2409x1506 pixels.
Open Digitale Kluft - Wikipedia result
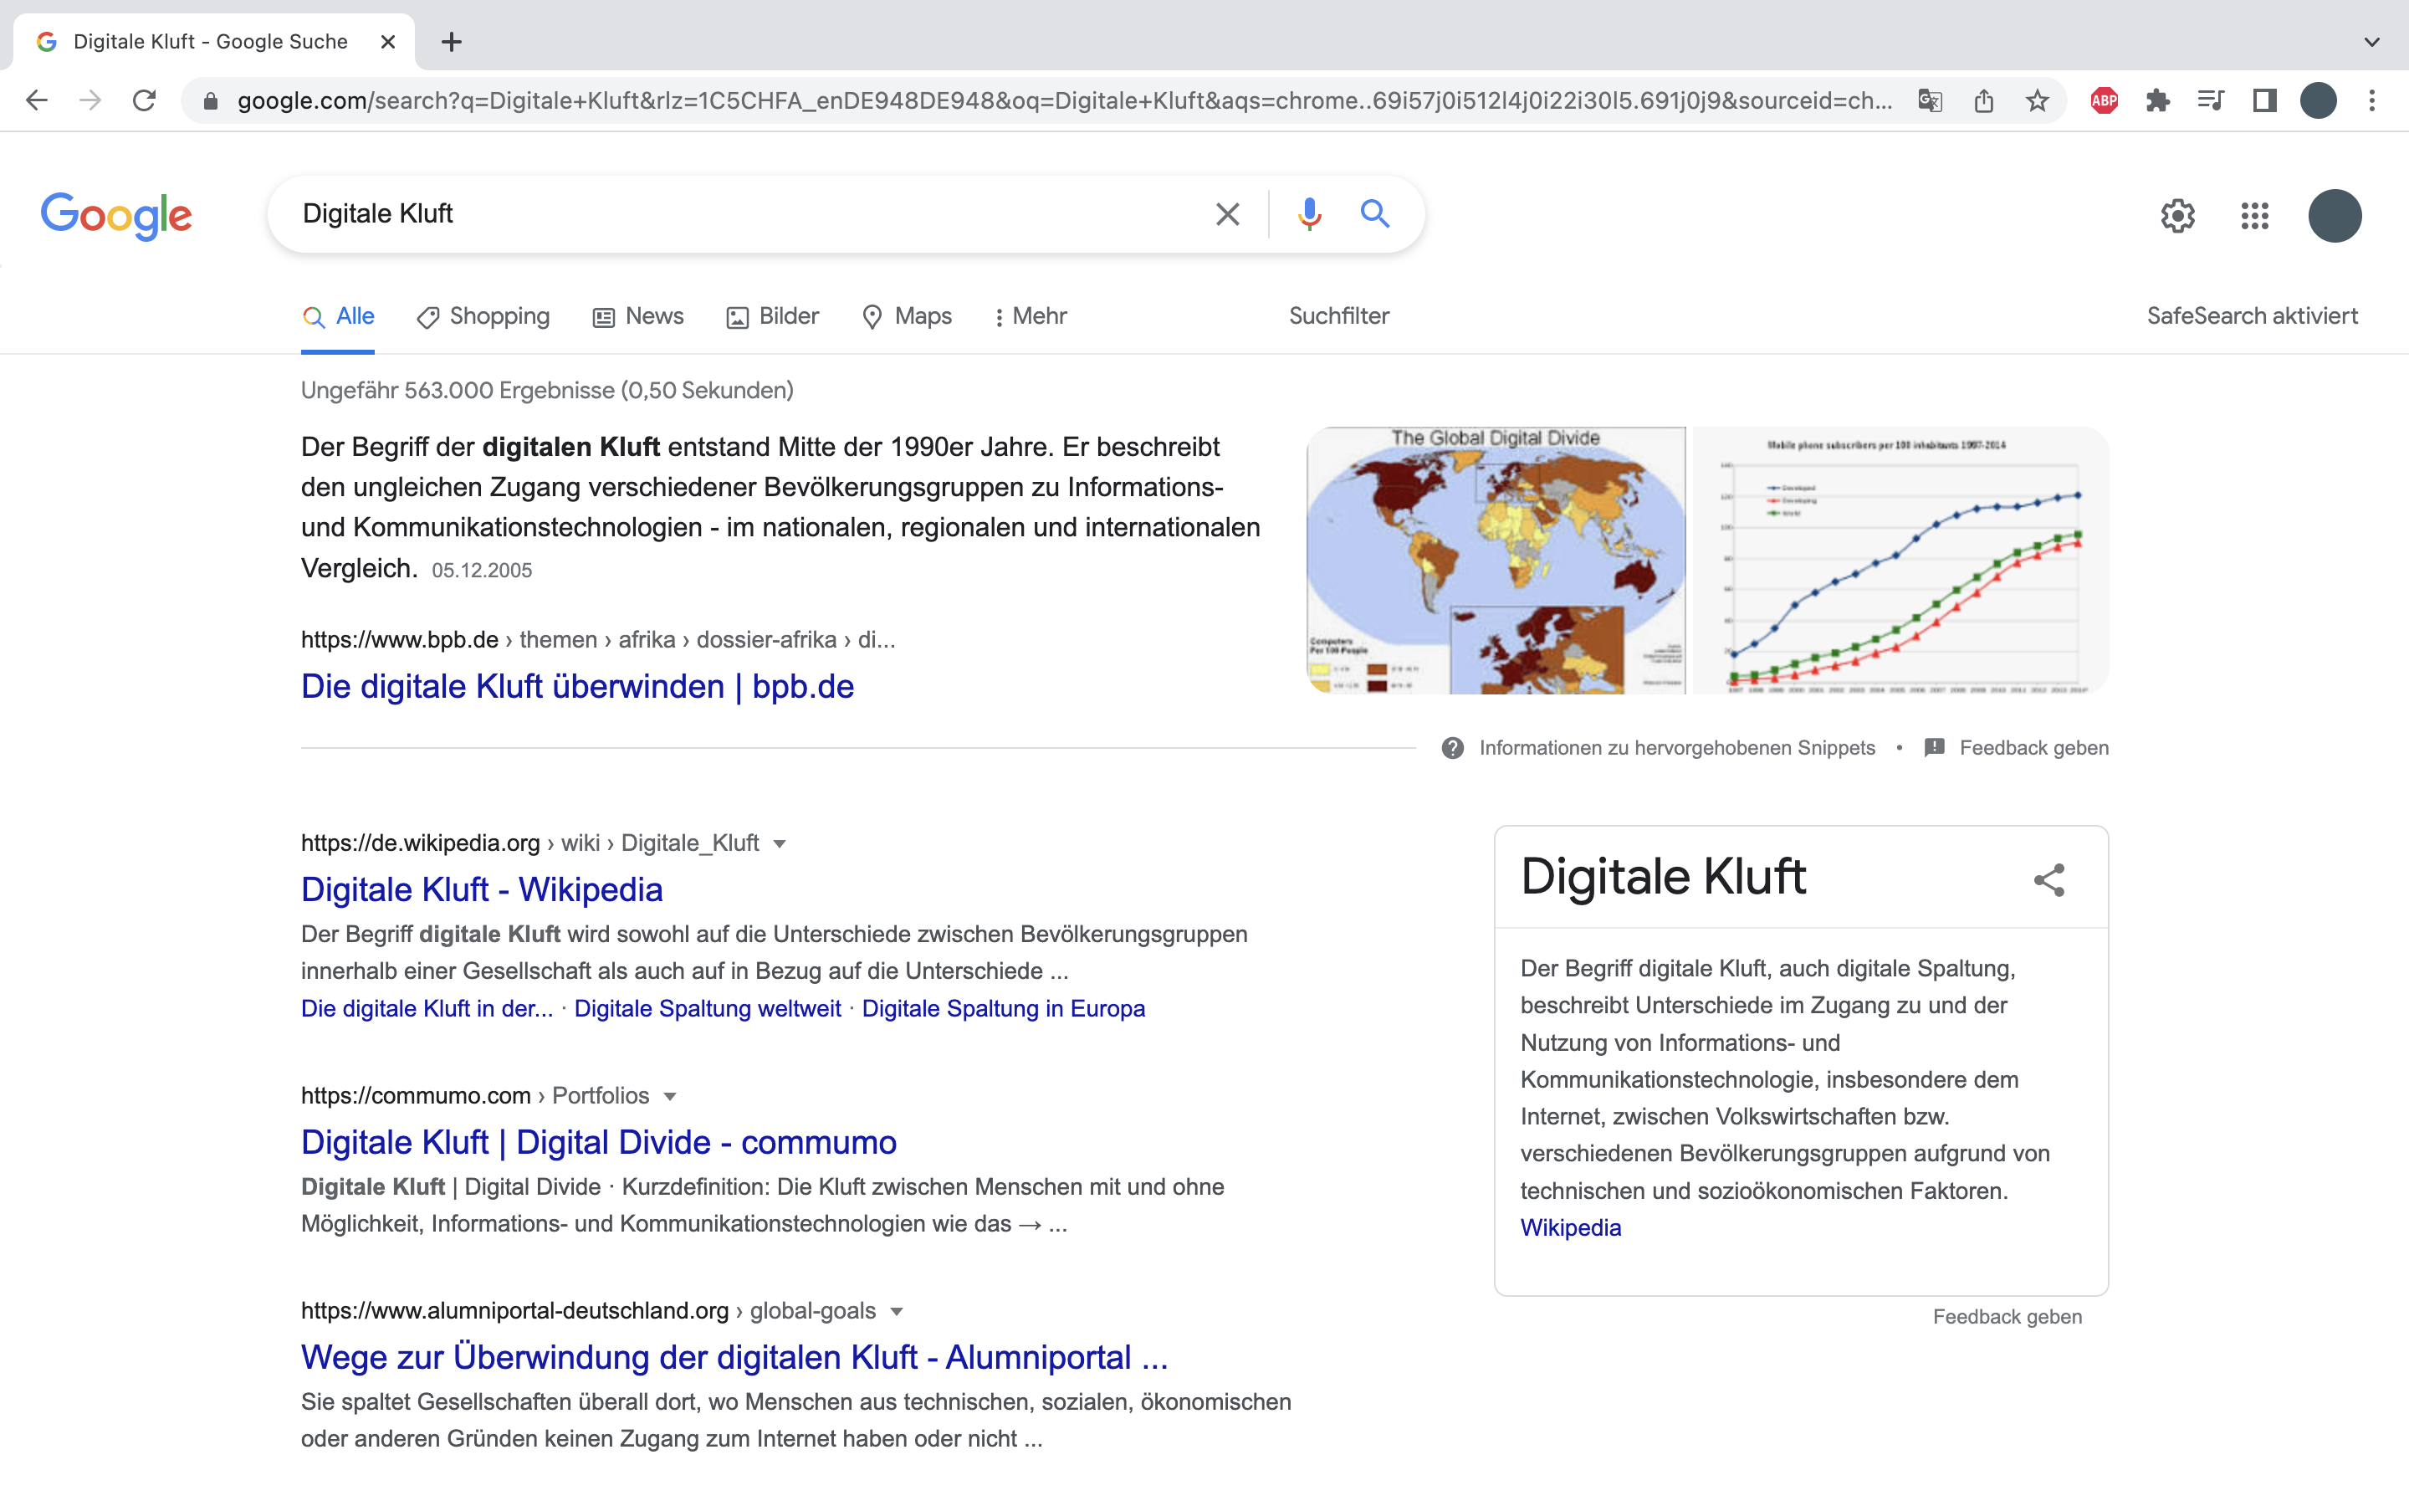[482, 889]
